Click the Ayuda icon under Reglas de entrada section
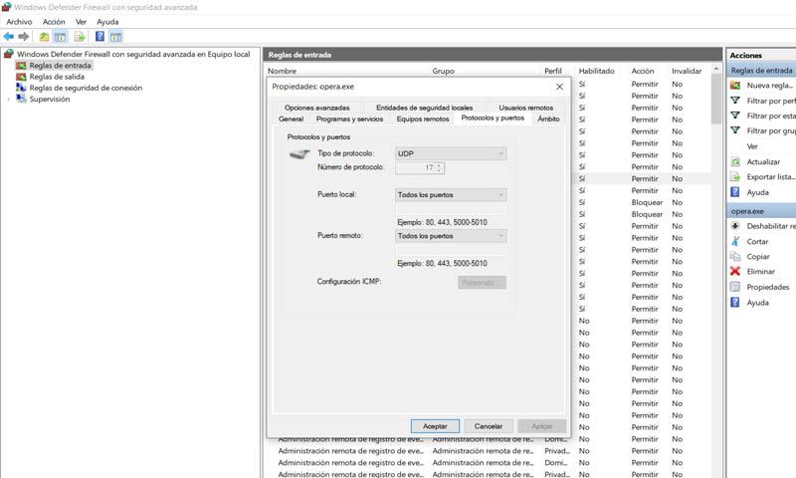This screenshot has width=796, height=478. (735, 192)
